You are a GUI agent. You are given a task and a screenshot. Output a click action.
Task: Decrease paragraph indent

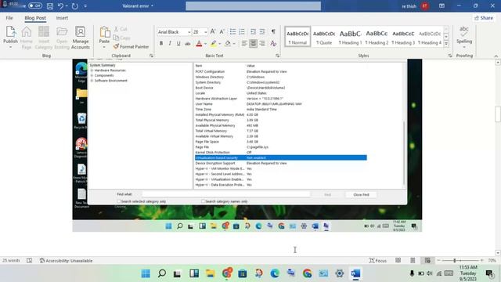tap(253, 31)
